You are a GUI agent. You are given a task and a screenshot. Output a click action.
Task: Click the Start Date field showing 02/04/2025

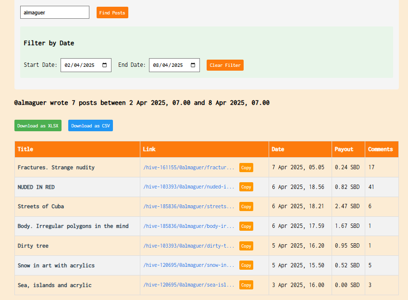click(x=86, y=65)
